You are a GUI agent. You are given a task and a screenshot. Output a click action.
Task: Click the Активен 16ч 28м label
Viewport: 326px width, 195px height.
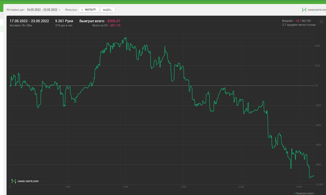(x=20, y=25)
